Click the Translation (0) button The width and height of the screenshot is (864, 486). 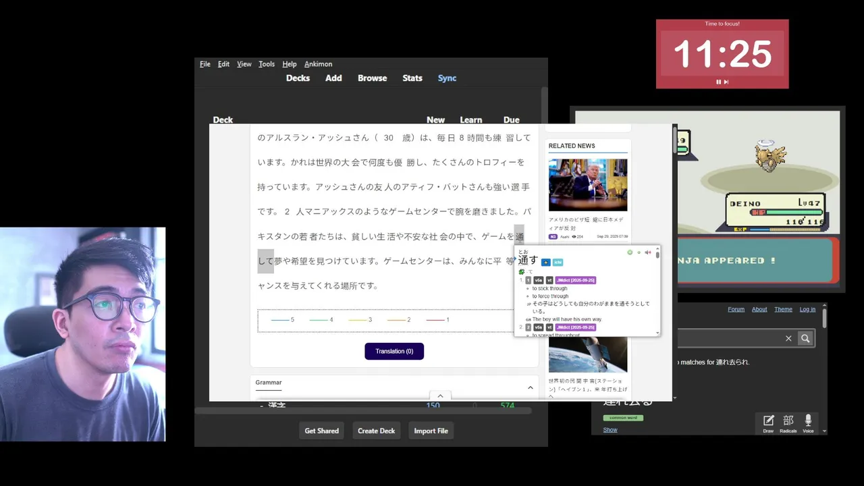(394, 351)
